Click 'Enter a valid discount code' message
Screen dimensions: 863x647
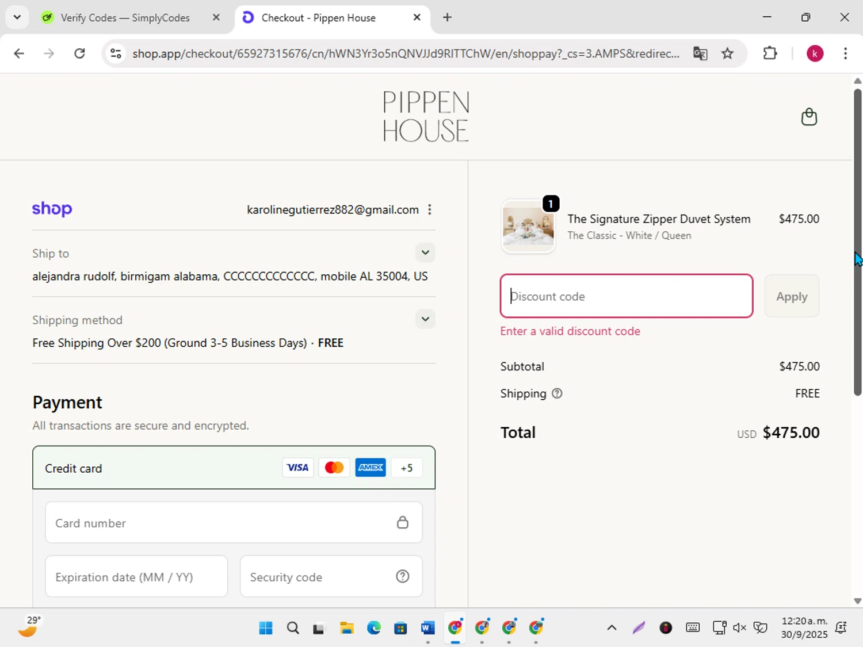click(570, 331)
